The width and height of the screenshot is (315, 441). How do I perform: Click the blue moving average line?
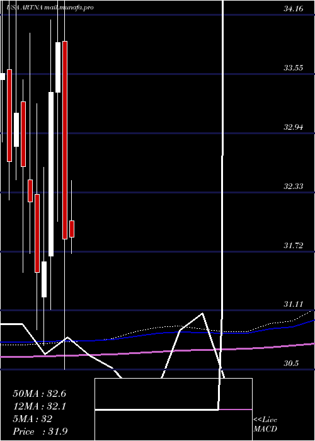pyautogui.click(x=157, y=333)
